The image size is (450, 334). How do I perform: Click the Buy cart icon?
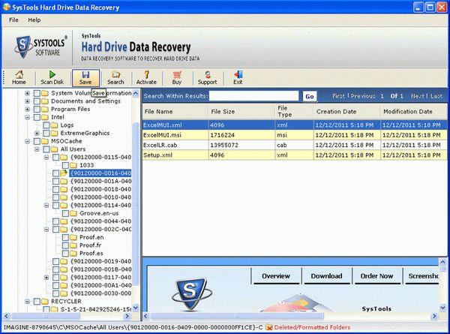(177, 77)
